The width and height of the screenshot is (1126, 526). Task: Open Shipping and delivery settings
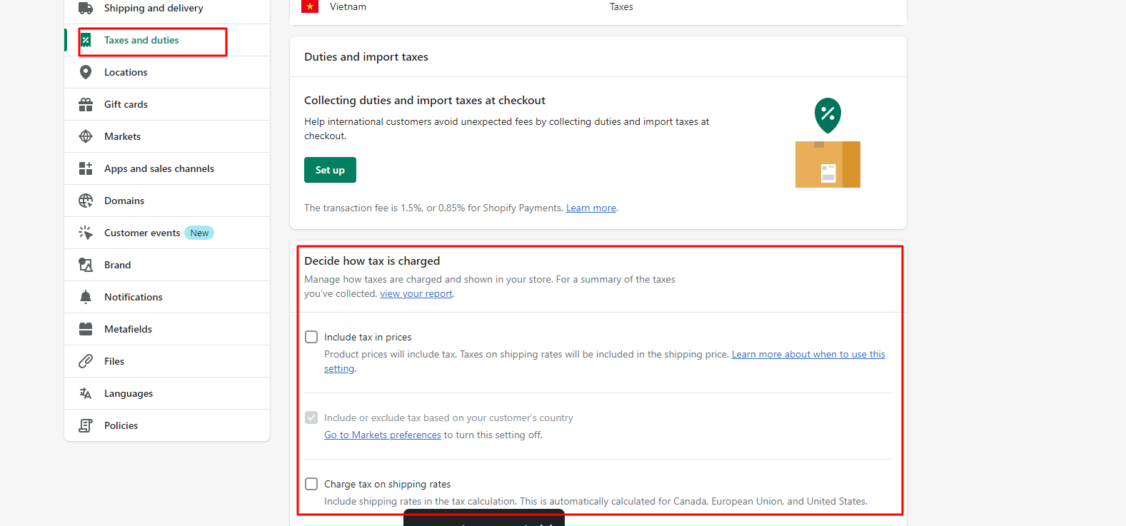[x=167, y=9]
